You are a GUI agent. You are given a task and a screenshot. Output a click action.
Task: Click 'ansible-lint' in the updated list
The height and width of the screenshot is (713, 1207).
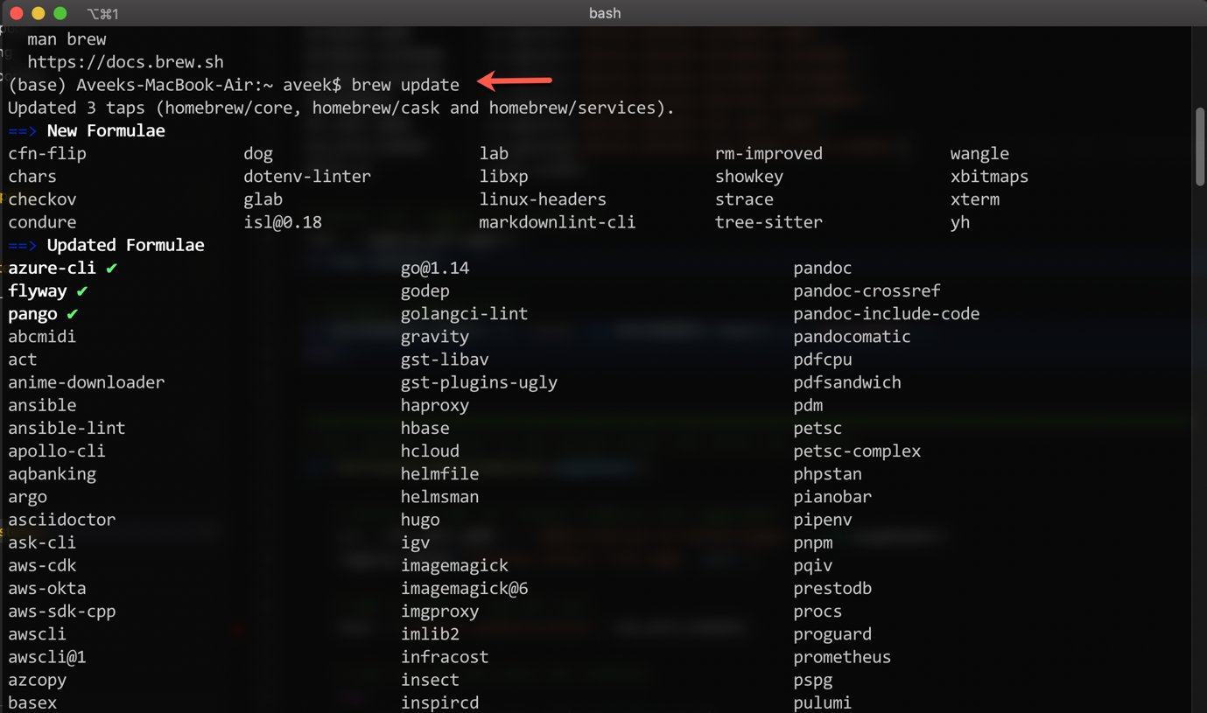[x=67, y=428]
